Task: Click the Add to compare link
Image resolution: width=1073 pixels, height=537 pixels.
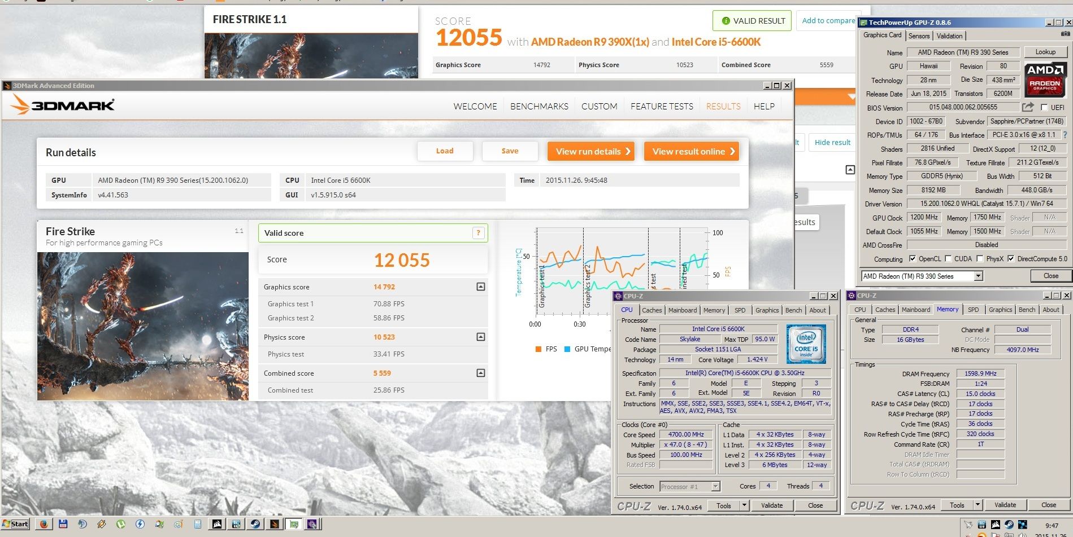Action: click(828, 21)
